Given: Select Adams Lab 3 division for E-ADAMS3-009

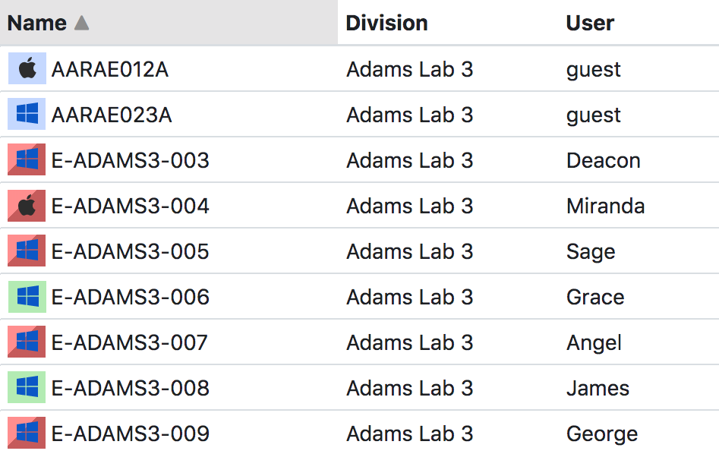Looking at the screenshot, I should 409,434.
